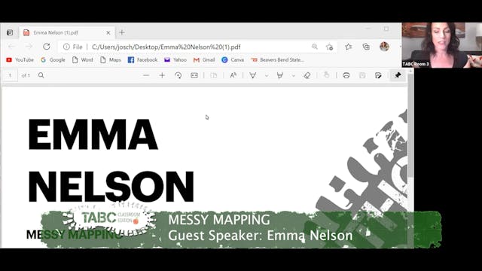Rotate the PDF page
The height and width of the screenshot is (271, 482).
click(x=178, y=75)
